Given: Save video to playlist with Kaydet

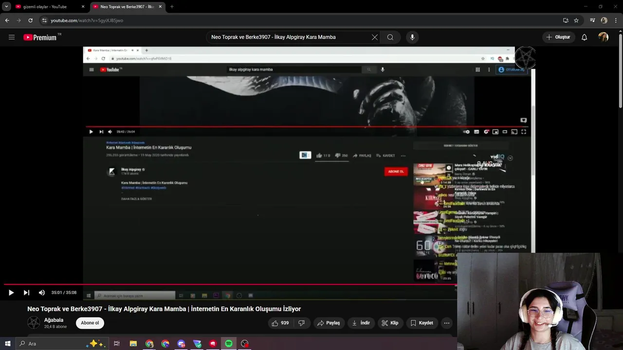Looking at the screenshot, I should click(x=422, y=323).
